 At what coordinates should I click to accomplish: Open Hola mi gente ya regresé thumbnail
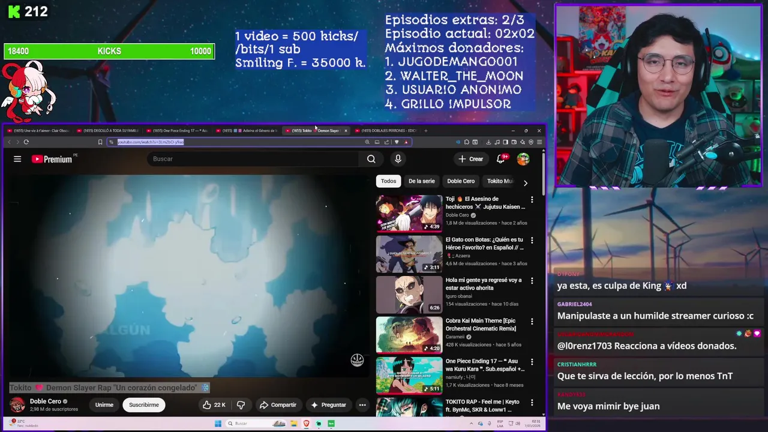pyautogui.click(x=409, y=295)
